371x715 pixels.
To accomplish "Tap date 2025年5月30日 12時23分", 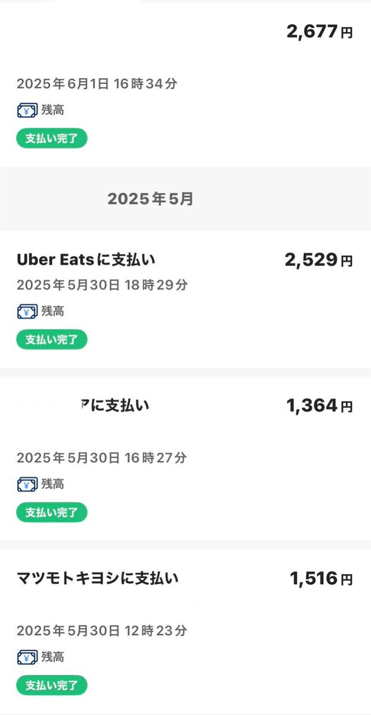I will tap(101, 631).
